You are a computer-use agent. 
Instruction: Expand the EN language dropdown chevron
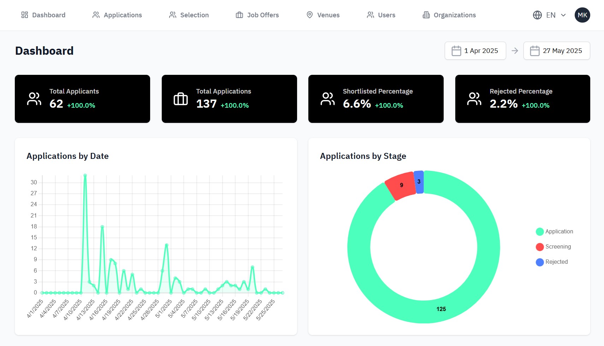coord(563,15)
